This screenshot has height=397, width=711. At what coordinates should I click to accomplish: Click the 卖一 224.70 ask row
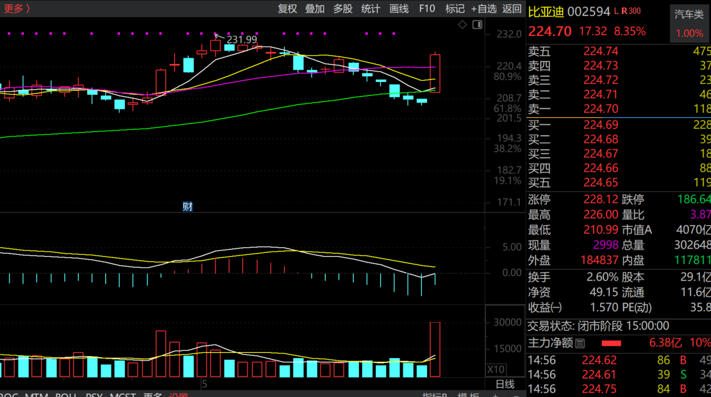coord(619,109)
